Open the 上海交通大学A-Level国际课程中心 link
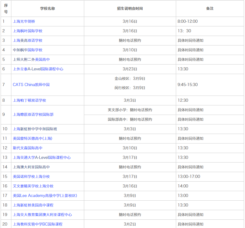245x228 pixels. (42, 157)
